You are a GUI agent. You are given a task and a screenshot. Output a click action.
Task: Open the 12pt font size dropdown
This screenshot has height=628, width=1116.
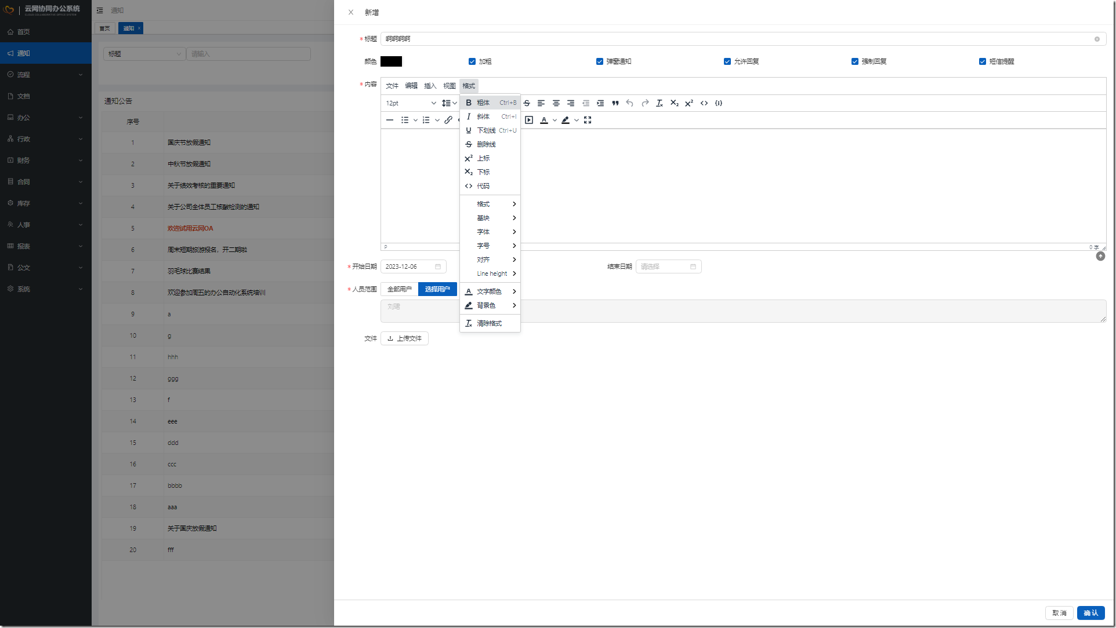(x=411, y=103)
